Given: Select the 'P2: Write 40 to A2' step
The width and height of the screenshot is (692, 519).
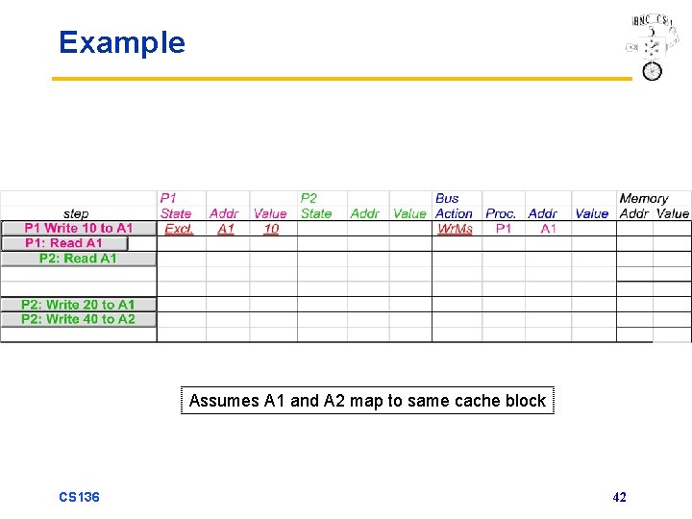Looking at the screenshot, I should pos(79,319).
